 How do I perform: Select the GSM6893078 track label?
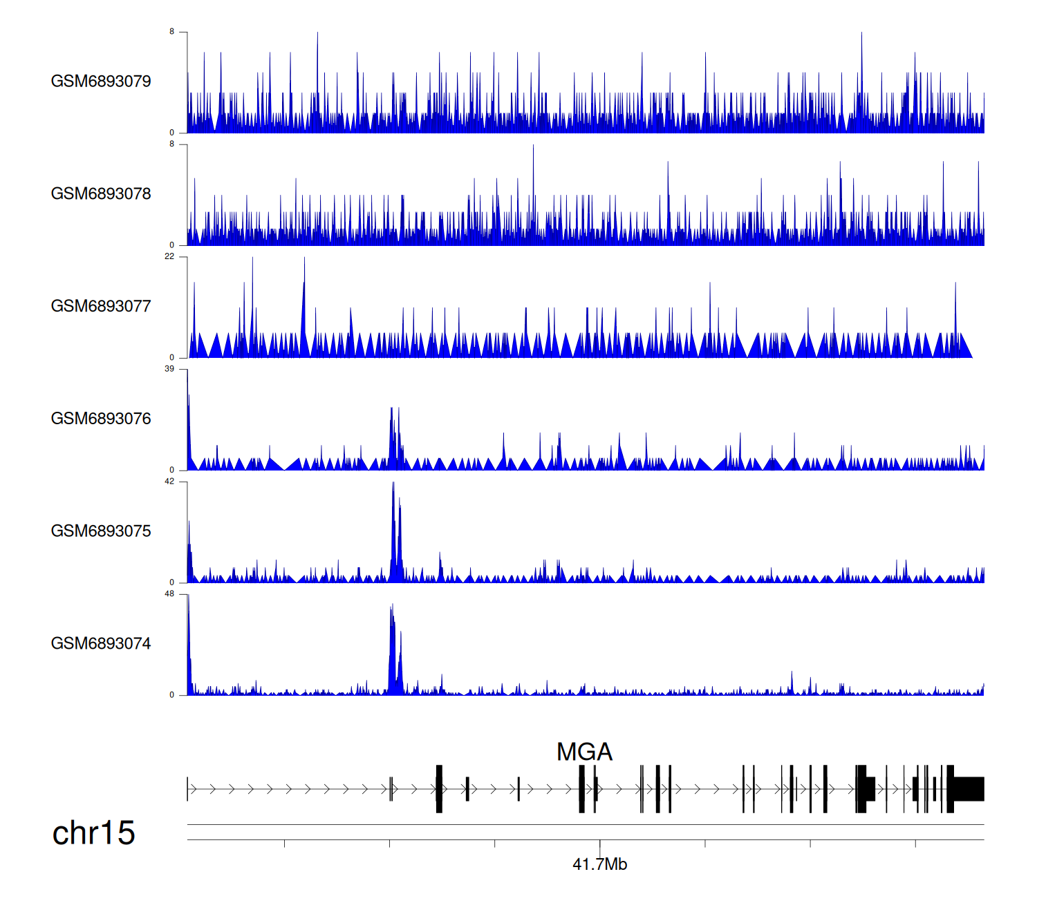(x=101, y=194)
